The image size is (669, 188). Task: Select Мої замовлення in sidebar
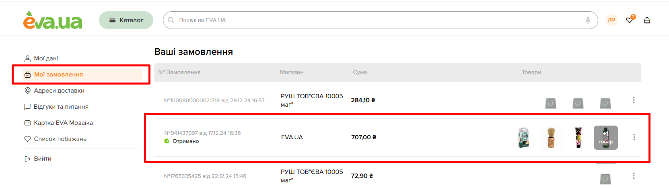click(58, 74)
